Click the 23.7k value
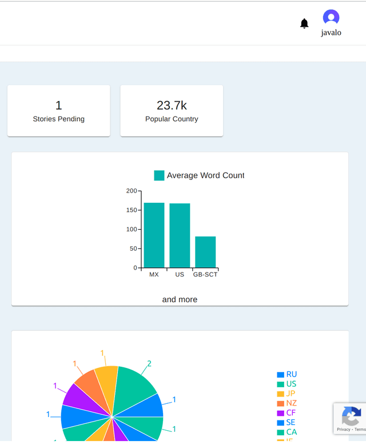The width and height of the screenshot is (366, 445). (172, 106)
